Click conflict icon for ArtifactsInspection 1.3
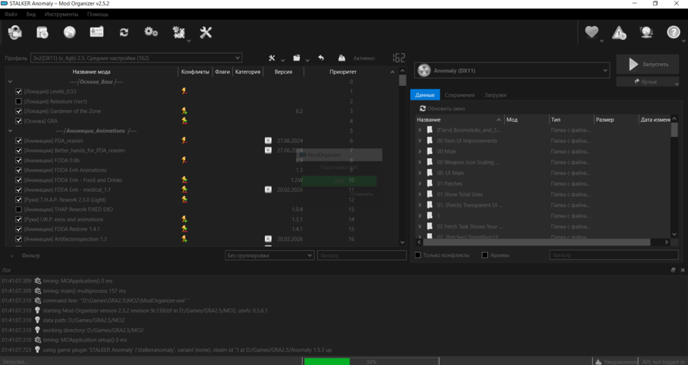 (184, 239)
